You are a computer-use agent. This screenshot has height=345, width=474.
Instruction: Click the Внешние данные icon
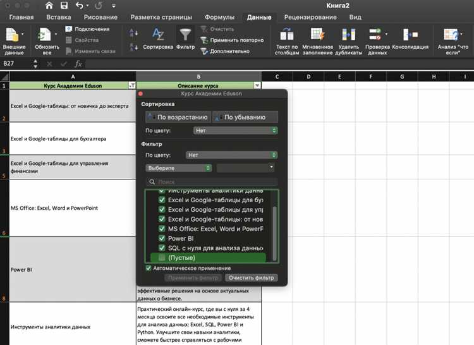13,35
